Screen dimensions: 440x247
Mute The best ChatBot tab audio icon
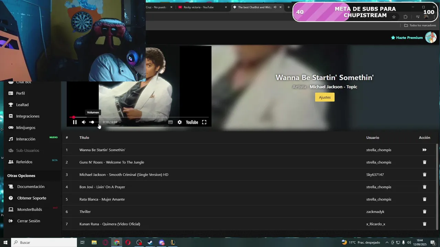275,7
